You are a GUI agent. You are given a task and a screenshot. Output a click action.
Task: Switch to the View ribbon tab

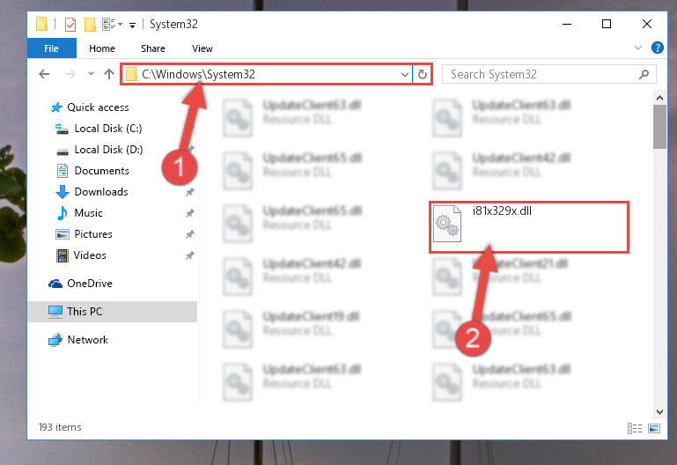click(x=202, y=48)
